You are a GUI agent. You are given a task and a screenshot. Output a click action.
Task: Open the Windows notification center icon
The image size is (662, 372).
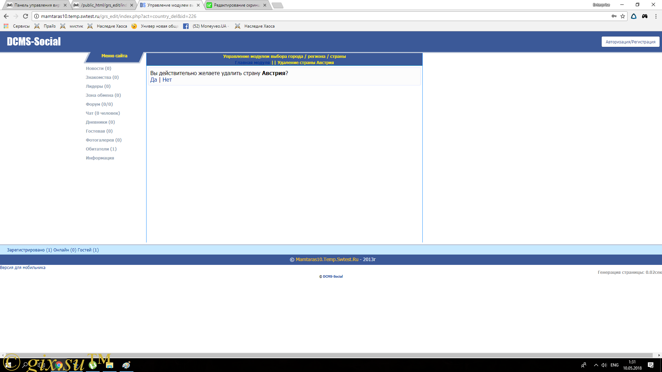pyautogui.click(x=651, y=365)
